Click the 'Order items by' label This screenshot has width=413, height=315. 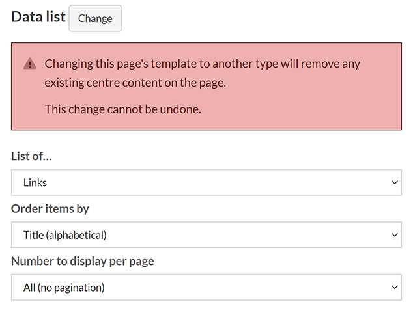[50, 209]
